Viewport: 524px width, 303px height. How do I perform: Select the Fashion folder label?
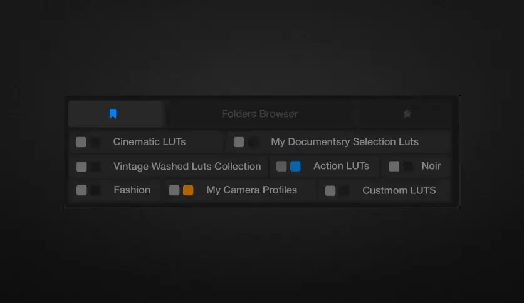[x=132, y=190]
